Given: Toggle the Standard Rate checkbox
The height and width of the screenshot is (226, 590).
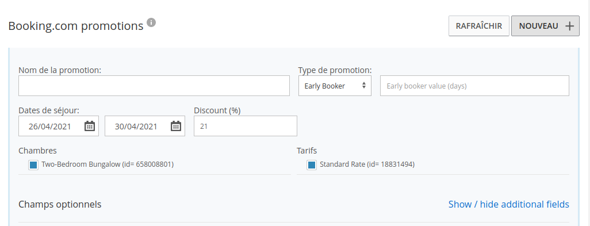Looking at the screenshot, I should click(311, 164).
